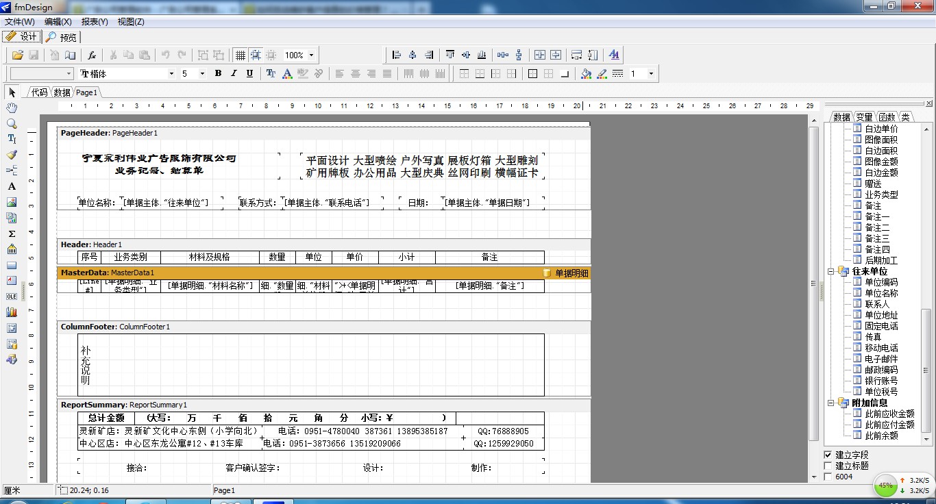The height and width of the screenshot is (504, 936).
Task: Insert a chart object tool
Action: tap(11, 312)
